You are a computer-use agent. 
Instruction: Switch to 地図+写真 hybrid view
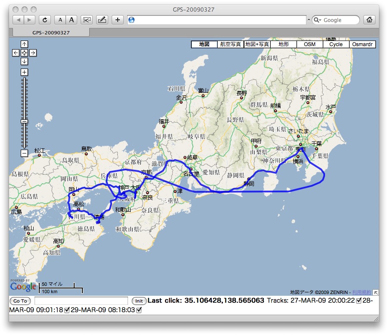tap(257, 44)
